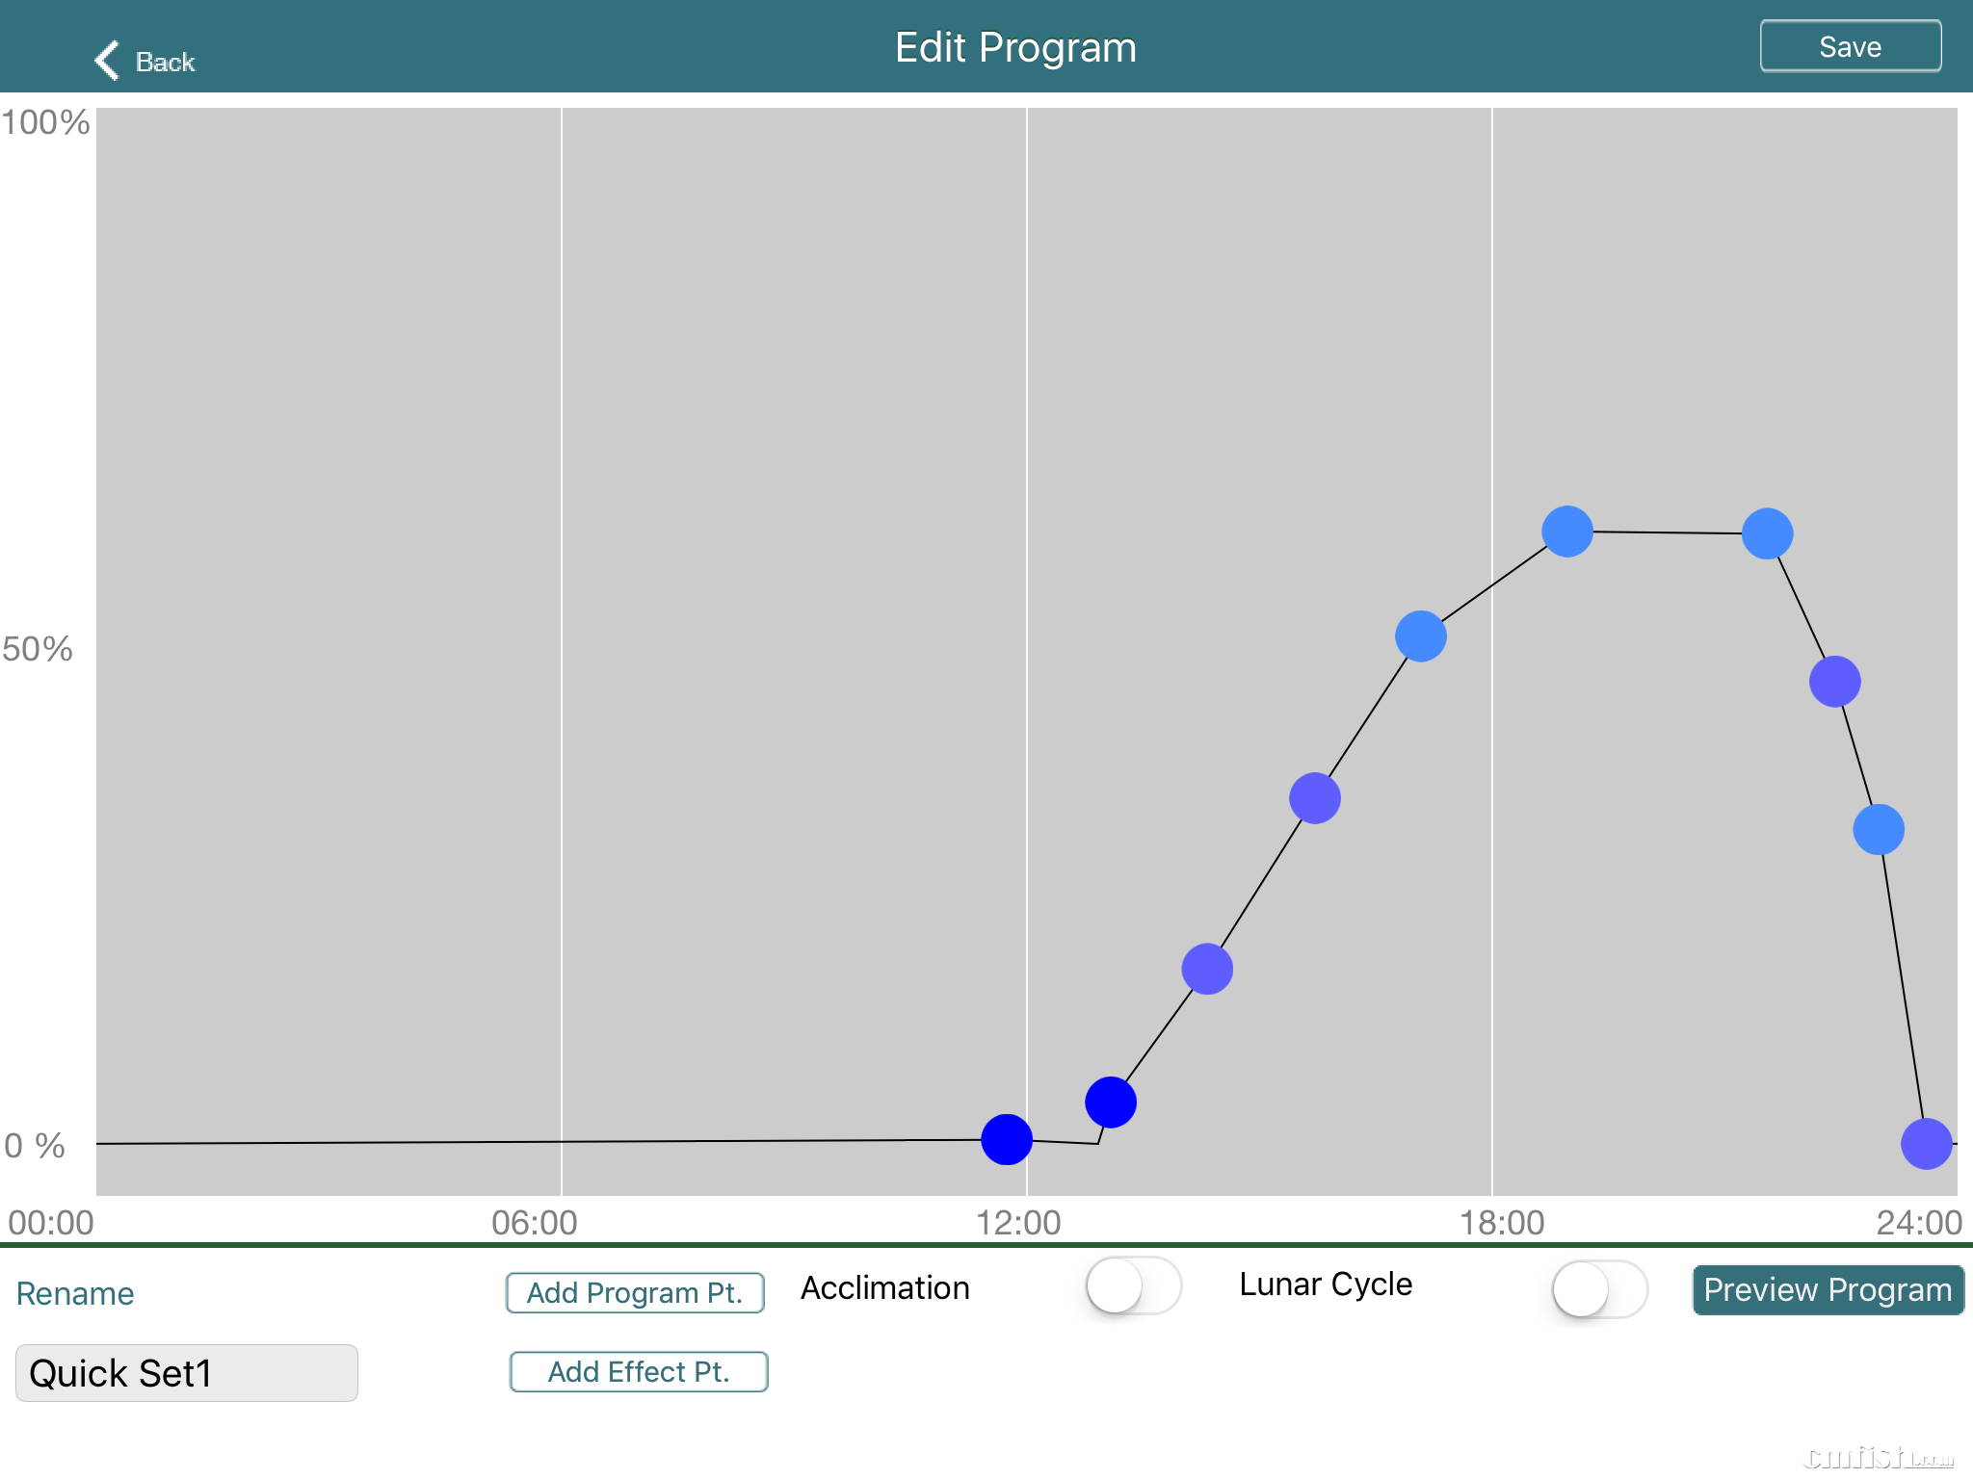Viewport: 1973px width, 1479px height.
Task: Select purple point near 14:00
Action: [x=1207, y=969]
